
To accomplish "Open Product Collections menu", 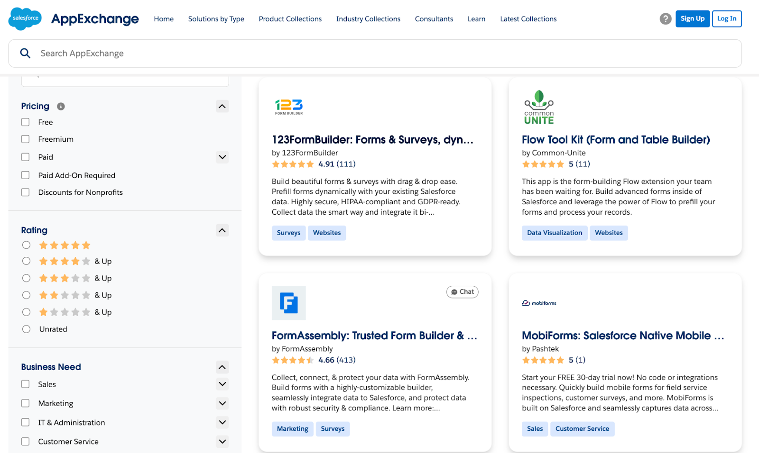I will point(290,19).
